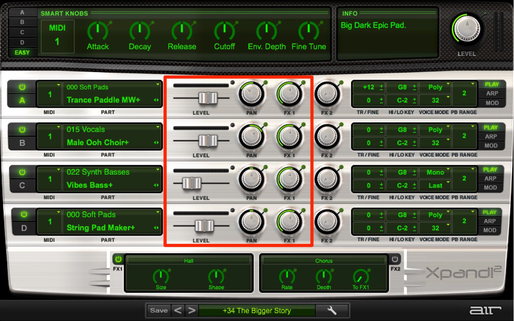The width and height of the screenshot is (514, 321).
Task: Click part name Trance Paddle MW+ switcher arrows
Action: [156, 100]
